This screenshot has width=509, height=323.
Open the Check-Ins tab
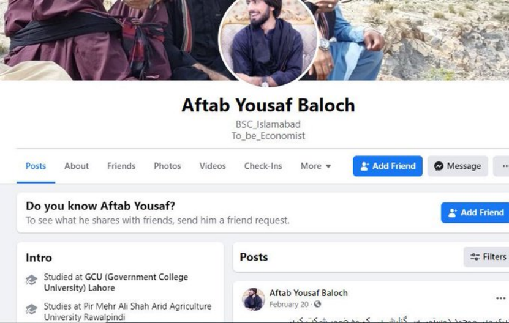tap(263, 166)
